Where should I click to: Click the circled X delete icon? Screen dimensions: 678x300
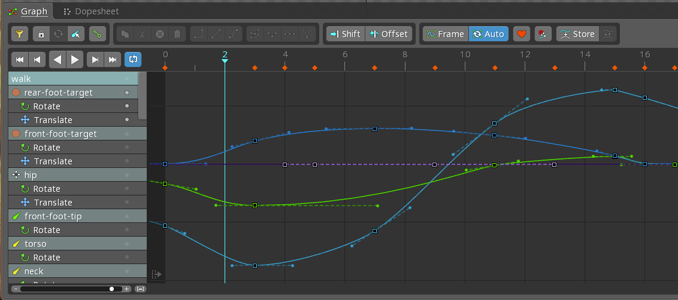[160, 34]
